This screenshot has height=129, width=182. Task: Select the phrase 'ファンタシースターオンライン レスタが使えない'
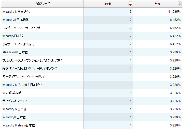[x=32, y=60]
